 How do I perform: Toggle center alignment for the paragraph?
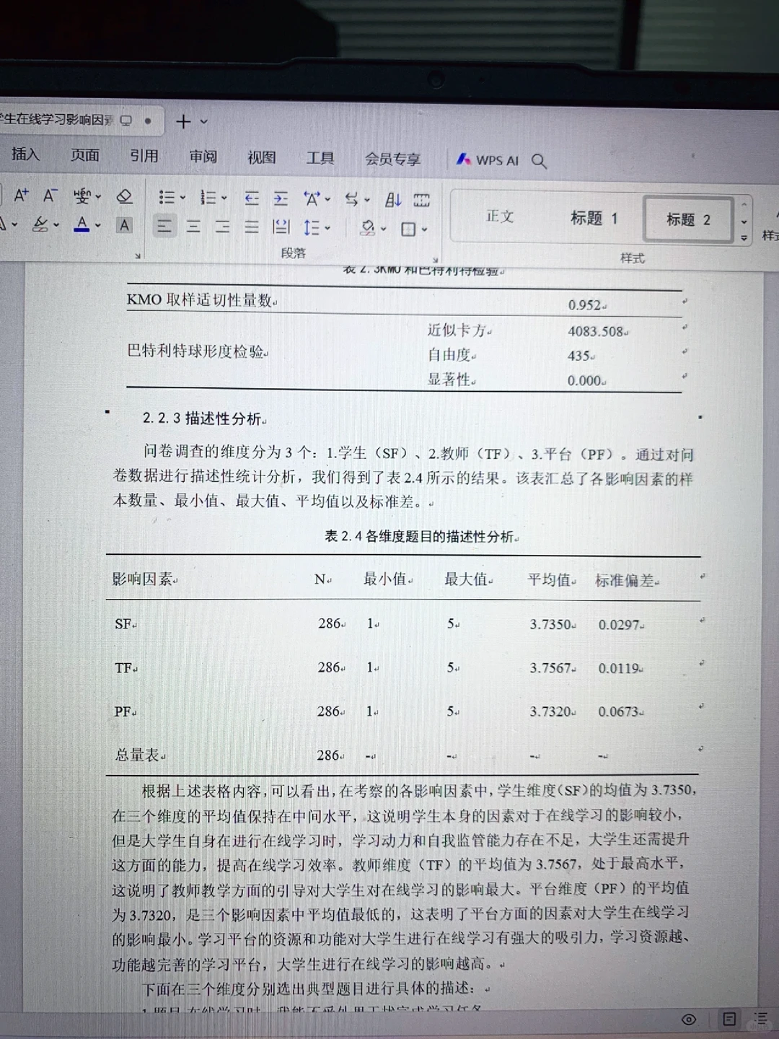(193, 226)
